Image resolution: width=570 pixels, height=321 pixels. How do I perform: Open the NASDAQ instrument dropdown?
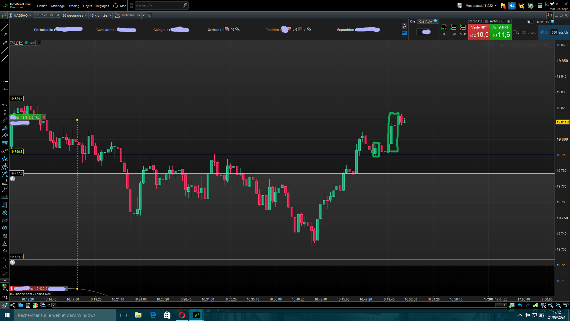pyautogui.click(x=23, y=15)
